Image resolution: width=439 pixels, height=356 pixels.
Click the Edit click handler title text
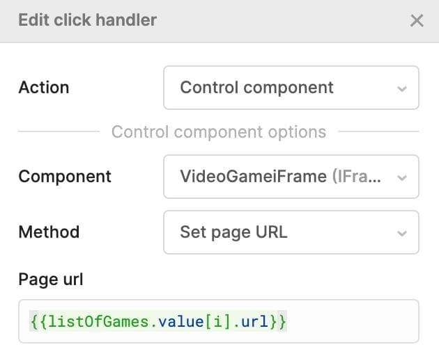pyautogui.click(x=88, y=19)
